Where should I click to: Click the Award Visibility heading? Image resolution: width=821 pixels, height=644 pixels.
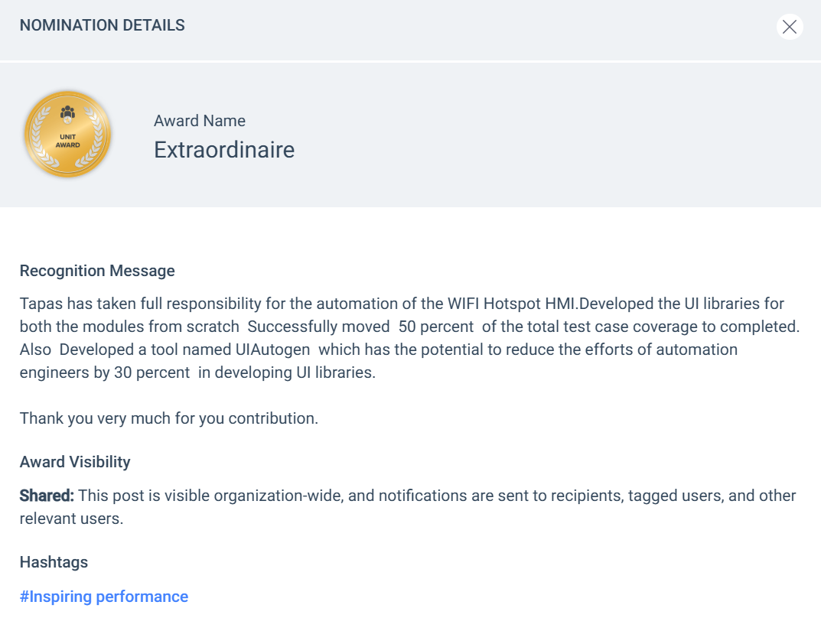[75, 462]
